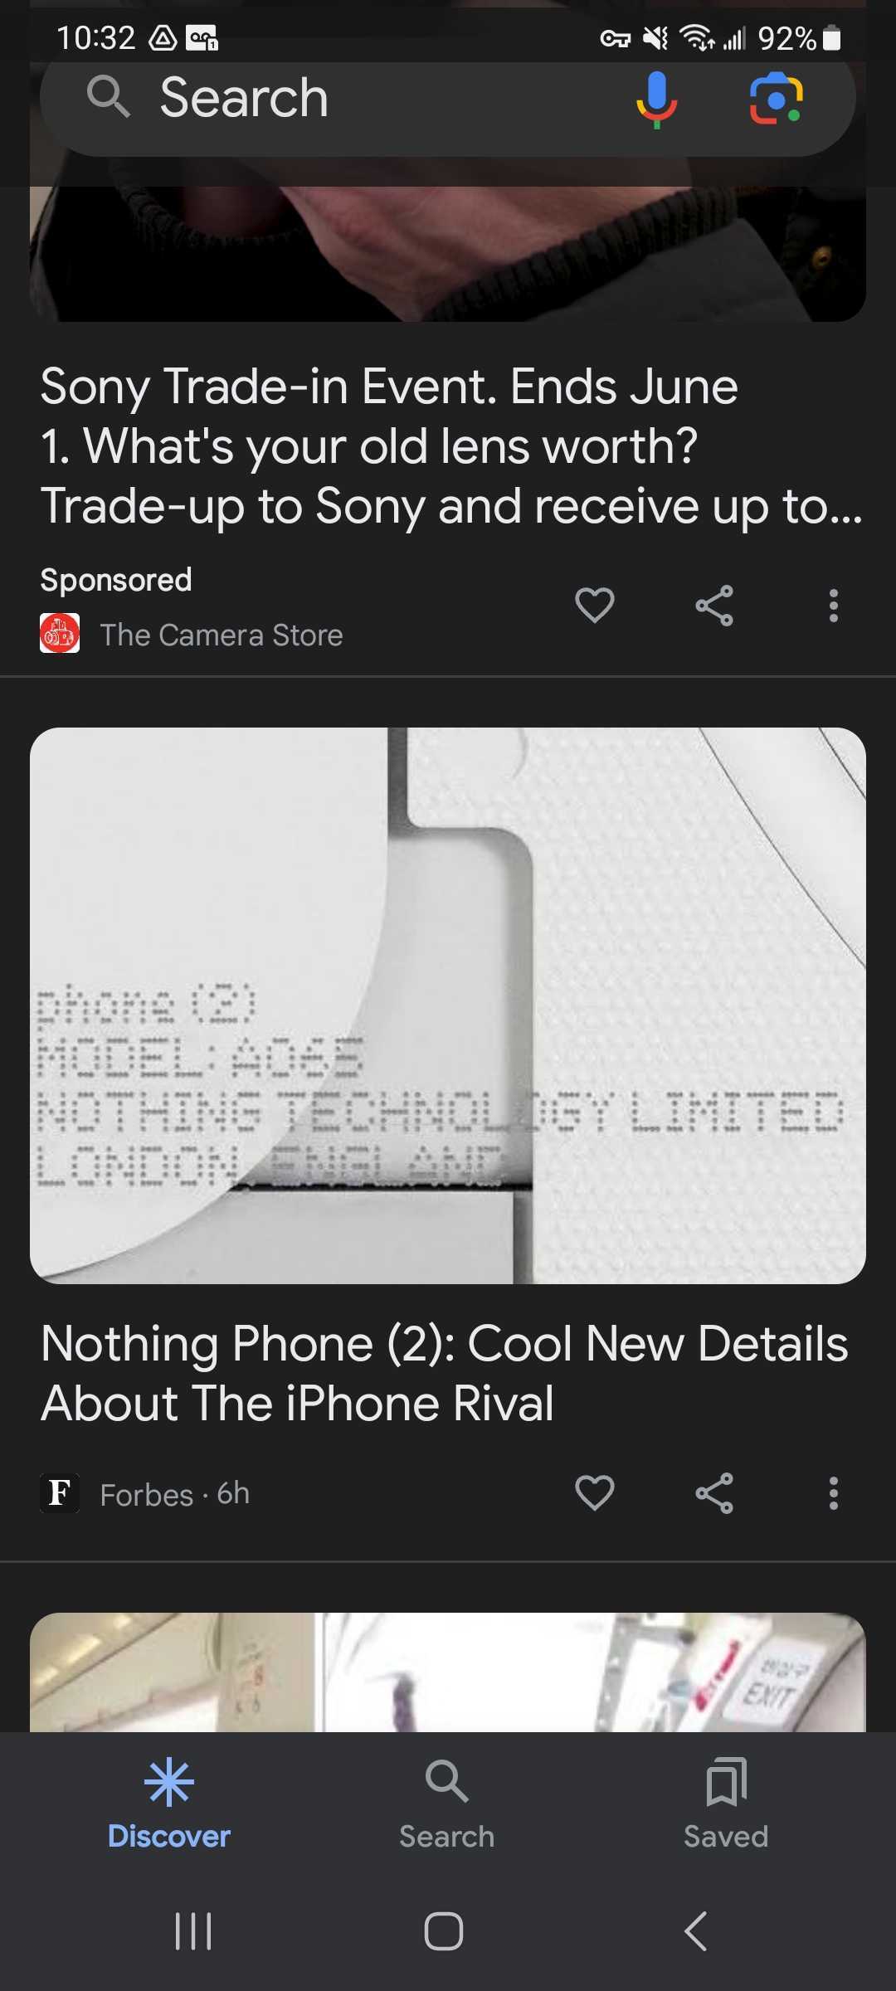Tap the Forbes publisher logo
896x1991 pixels.
click(x=60, y=1493)
